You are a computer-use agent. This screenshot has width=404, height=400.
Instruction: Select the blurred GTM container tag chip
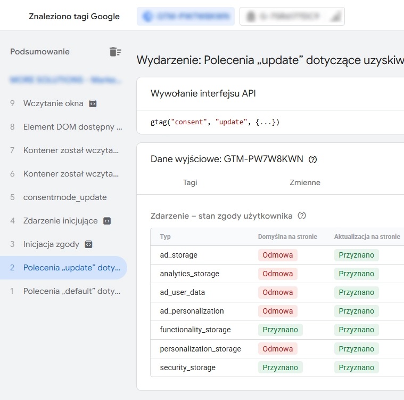coord(186,17)
